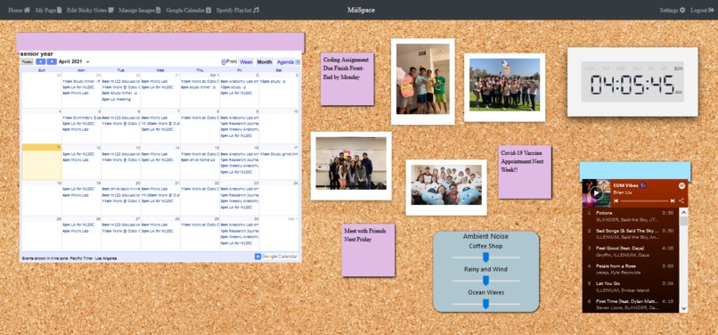Open the EDM Vibes playlist title

click(x=629, y=184)
